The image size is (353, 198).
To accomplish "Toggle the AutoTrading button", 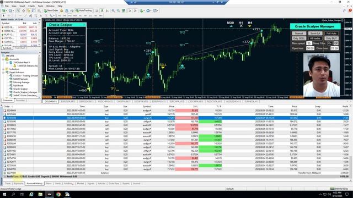I will 84,10.
